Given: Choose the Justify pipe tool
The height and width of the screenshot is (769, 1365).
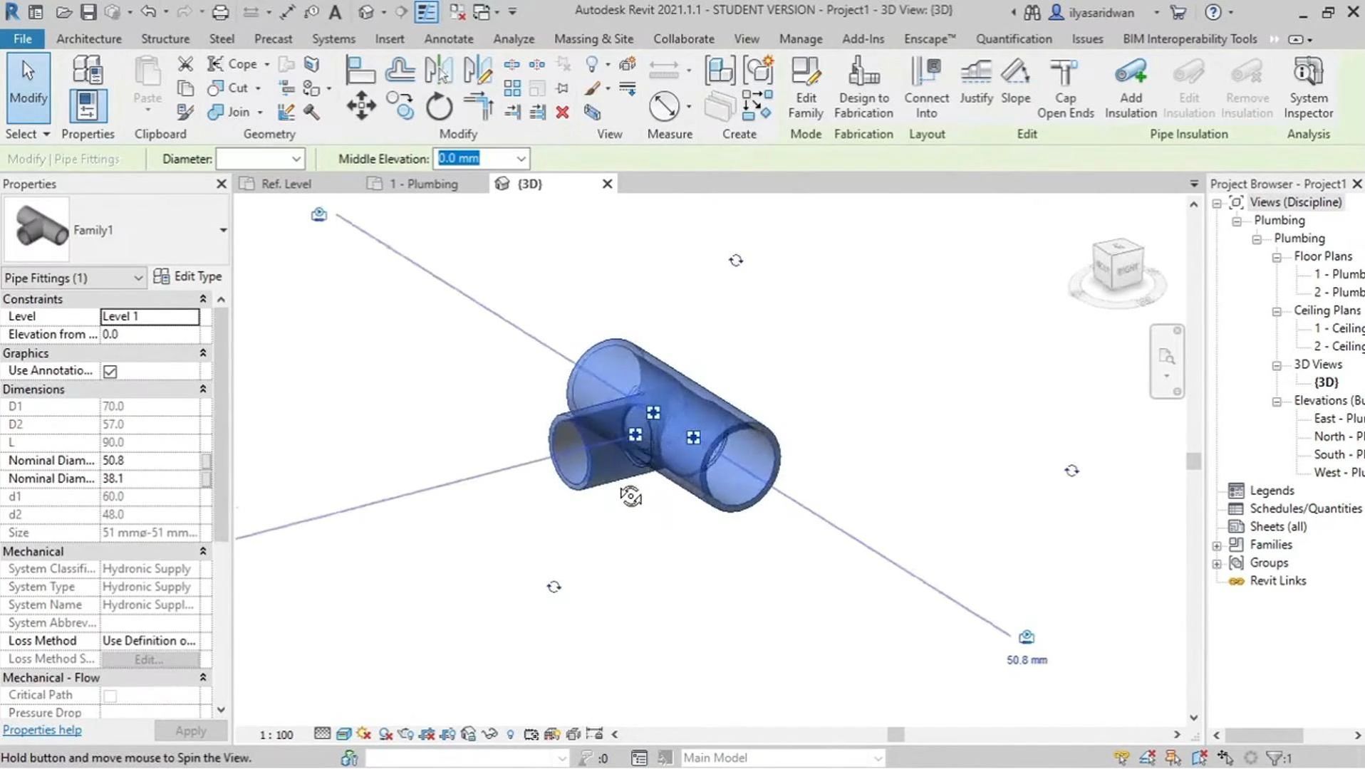Looking at the screenshot, I should [x=976, y=81].
